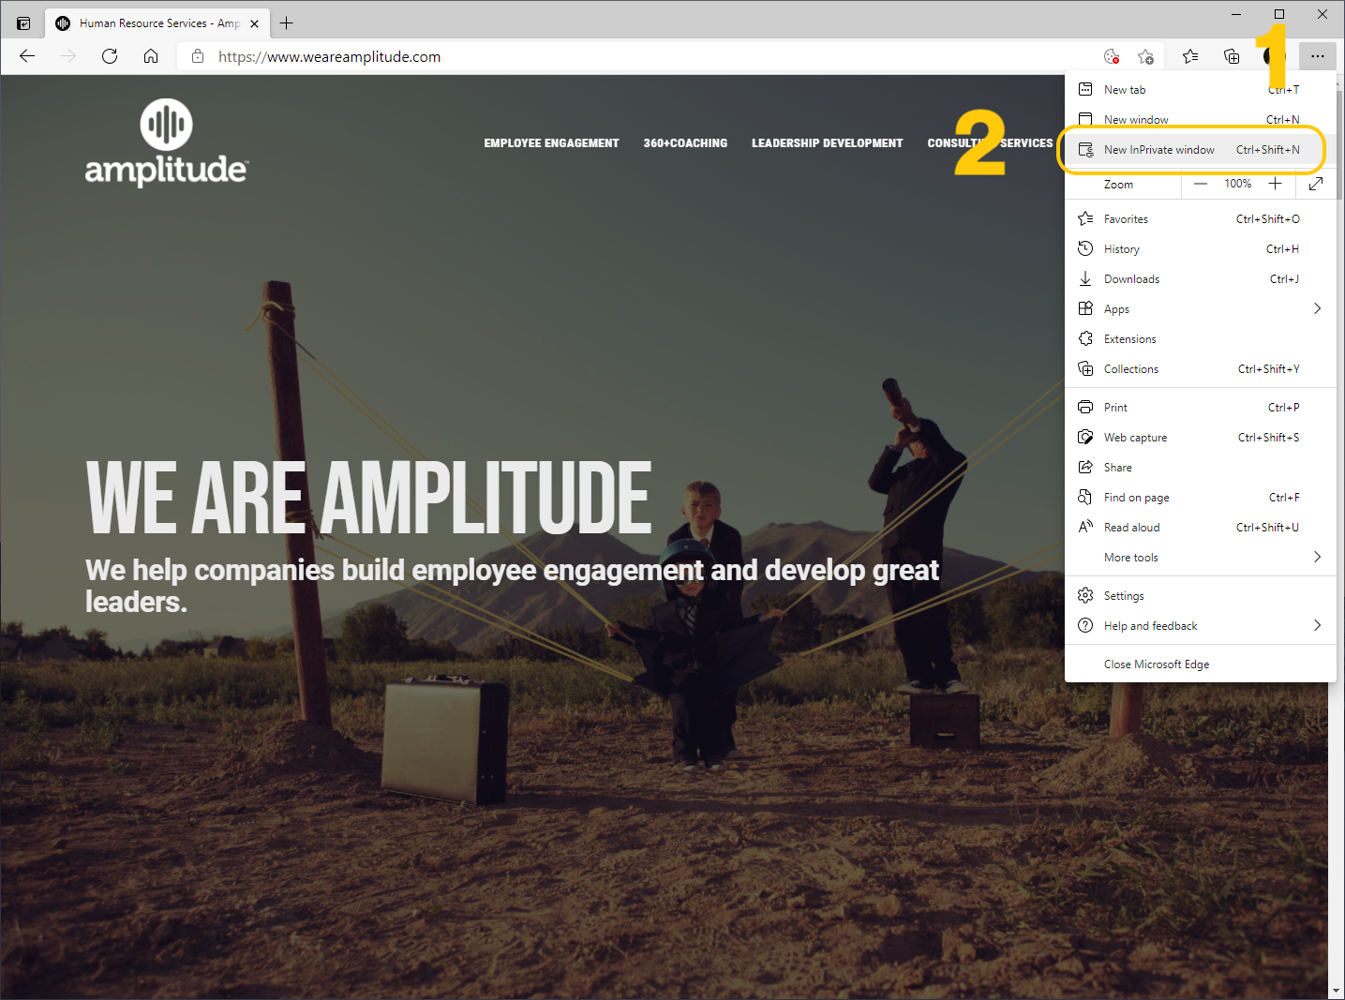
Task: Open the browser home page icon
Action: pyautogui.click(x=151, y=56)
